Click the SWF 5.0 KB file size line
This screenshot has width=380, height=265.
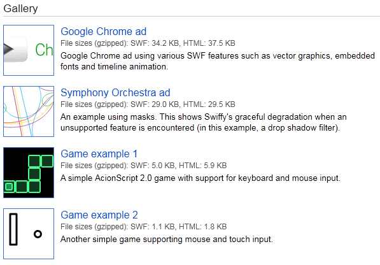[143, 166]
